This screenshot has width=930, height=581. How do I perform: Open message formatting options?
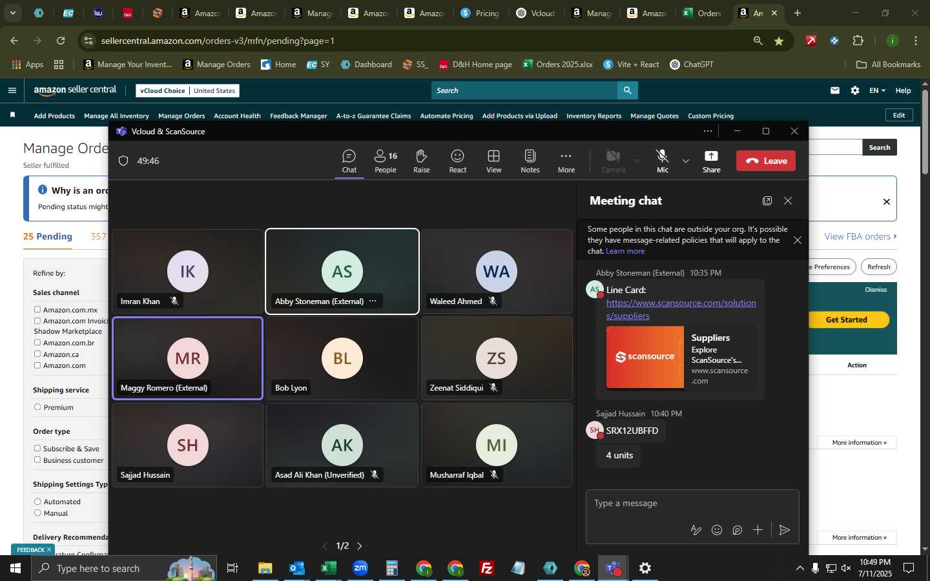[x=696, y=530]
